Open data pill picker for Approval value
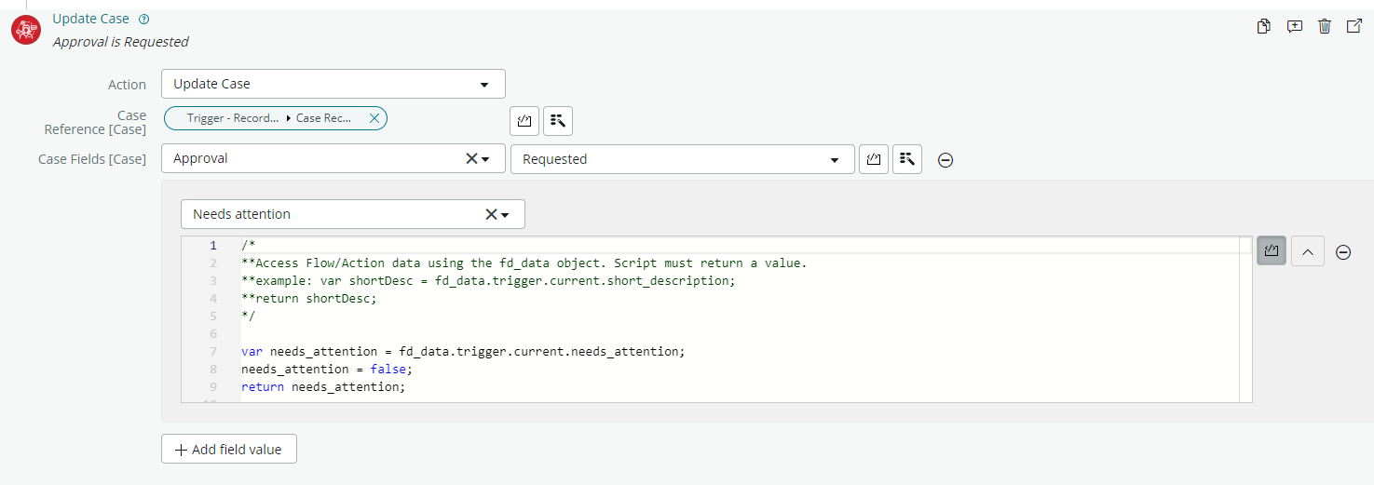 click(x=906, y=159)
